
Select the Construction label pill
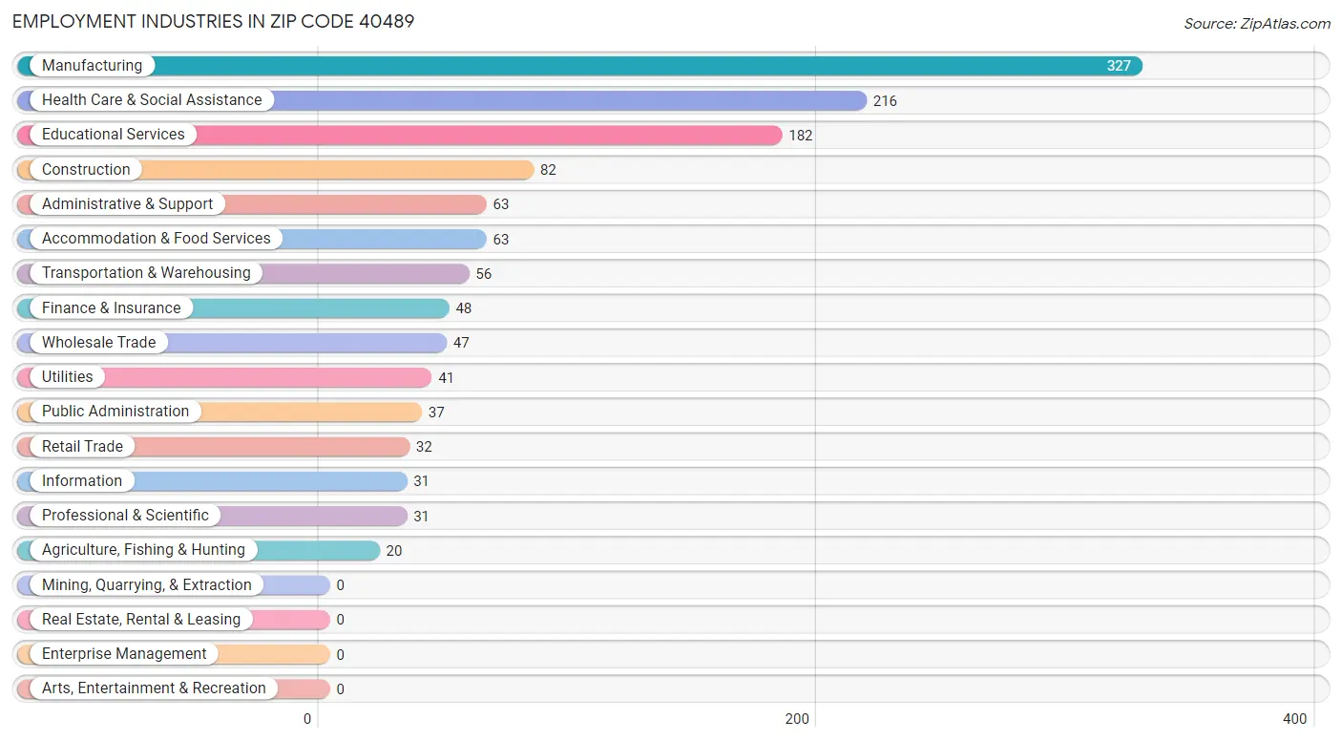(80, 170)
